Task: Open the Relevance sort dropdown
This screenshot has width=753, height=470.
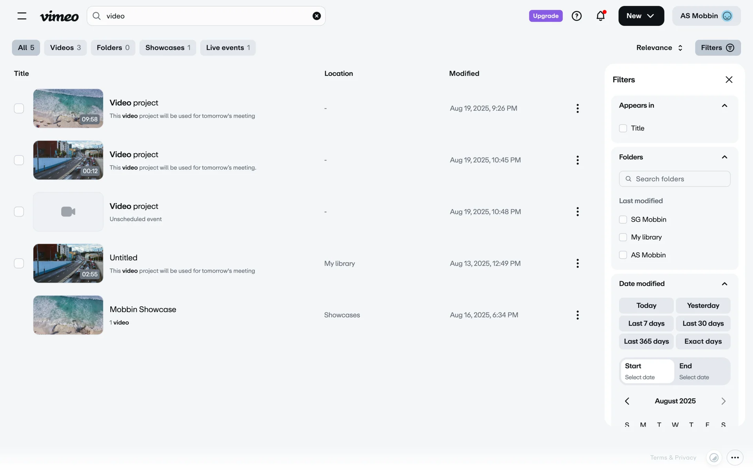Action: point(659,48)
